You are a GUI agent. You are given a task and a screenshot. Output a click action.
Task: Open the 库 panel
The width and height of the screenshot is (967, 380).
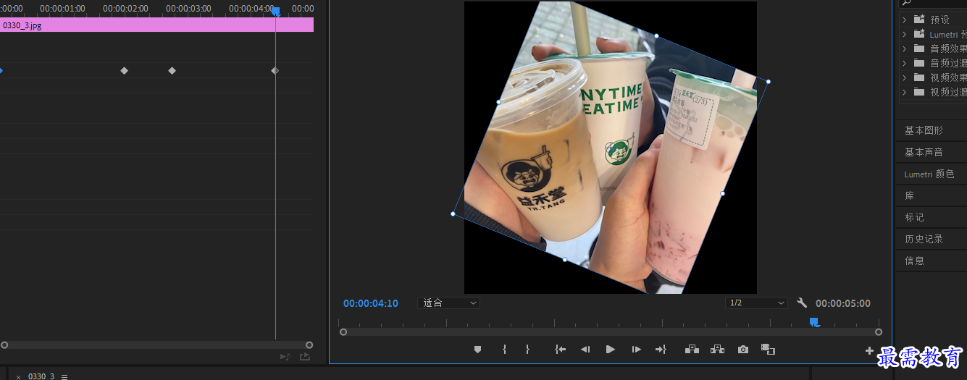pos(909,195)
